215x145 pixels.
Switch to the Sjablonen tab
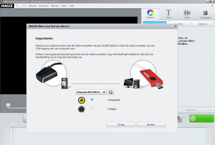[x=203, y=24]
